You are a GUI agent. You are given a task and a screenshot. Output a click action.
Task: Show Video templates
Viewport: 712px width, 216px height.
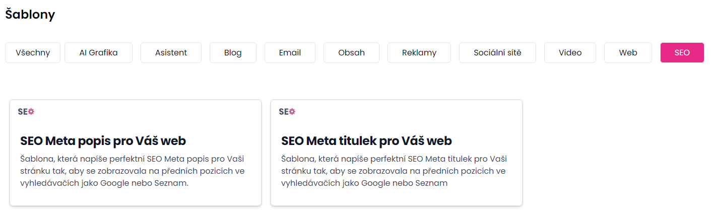pos(570,52)
